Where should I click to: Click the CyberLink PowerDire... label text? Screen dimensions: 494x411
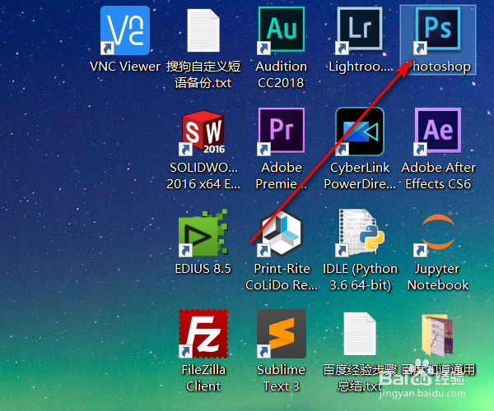[360, 175]
